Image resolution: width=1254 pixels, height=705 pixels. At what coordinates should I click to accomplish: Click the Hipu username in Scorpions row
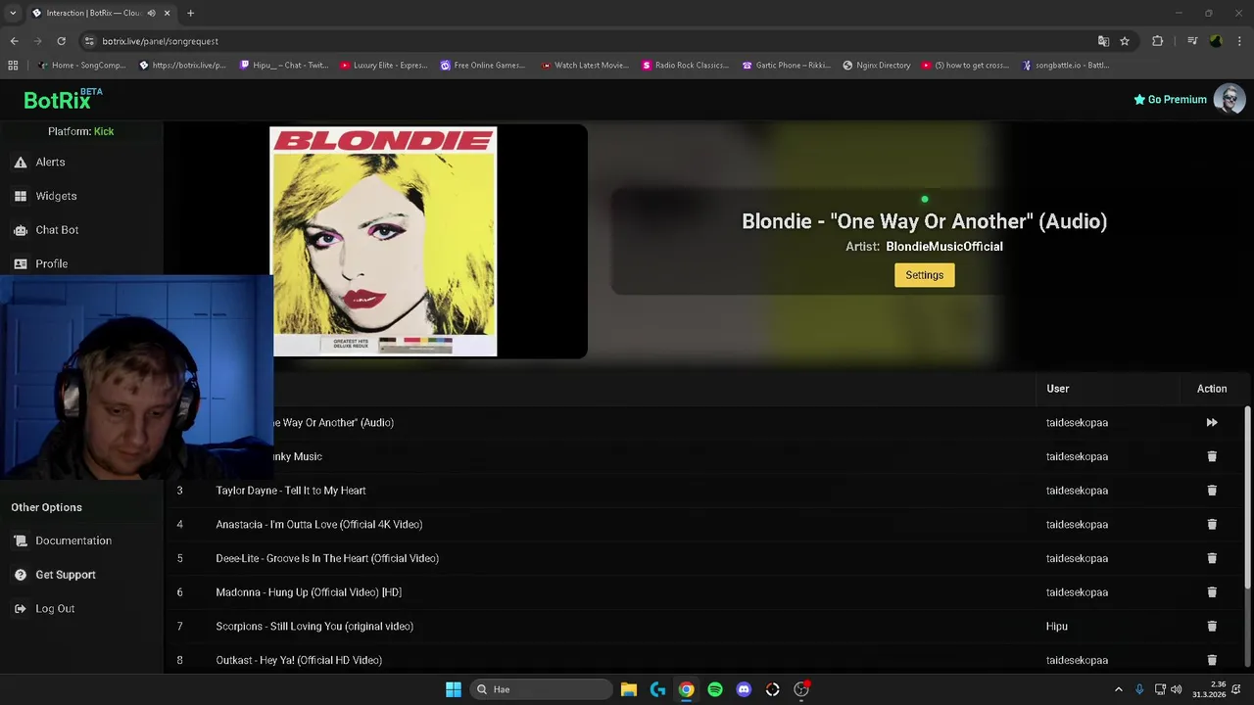click(1056, 627)
